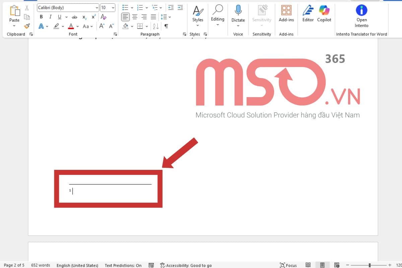
Task: Switch to Read Mode view
Action: [x=308, y=265]
